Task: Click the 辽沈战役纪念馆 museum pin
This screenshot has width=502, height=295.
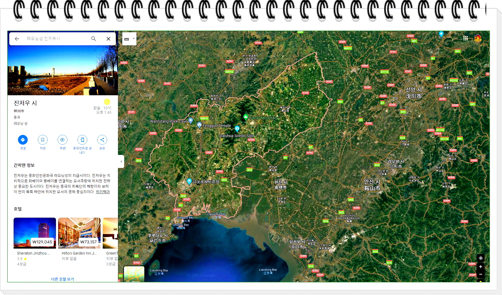Action: [x=189, y=182]
